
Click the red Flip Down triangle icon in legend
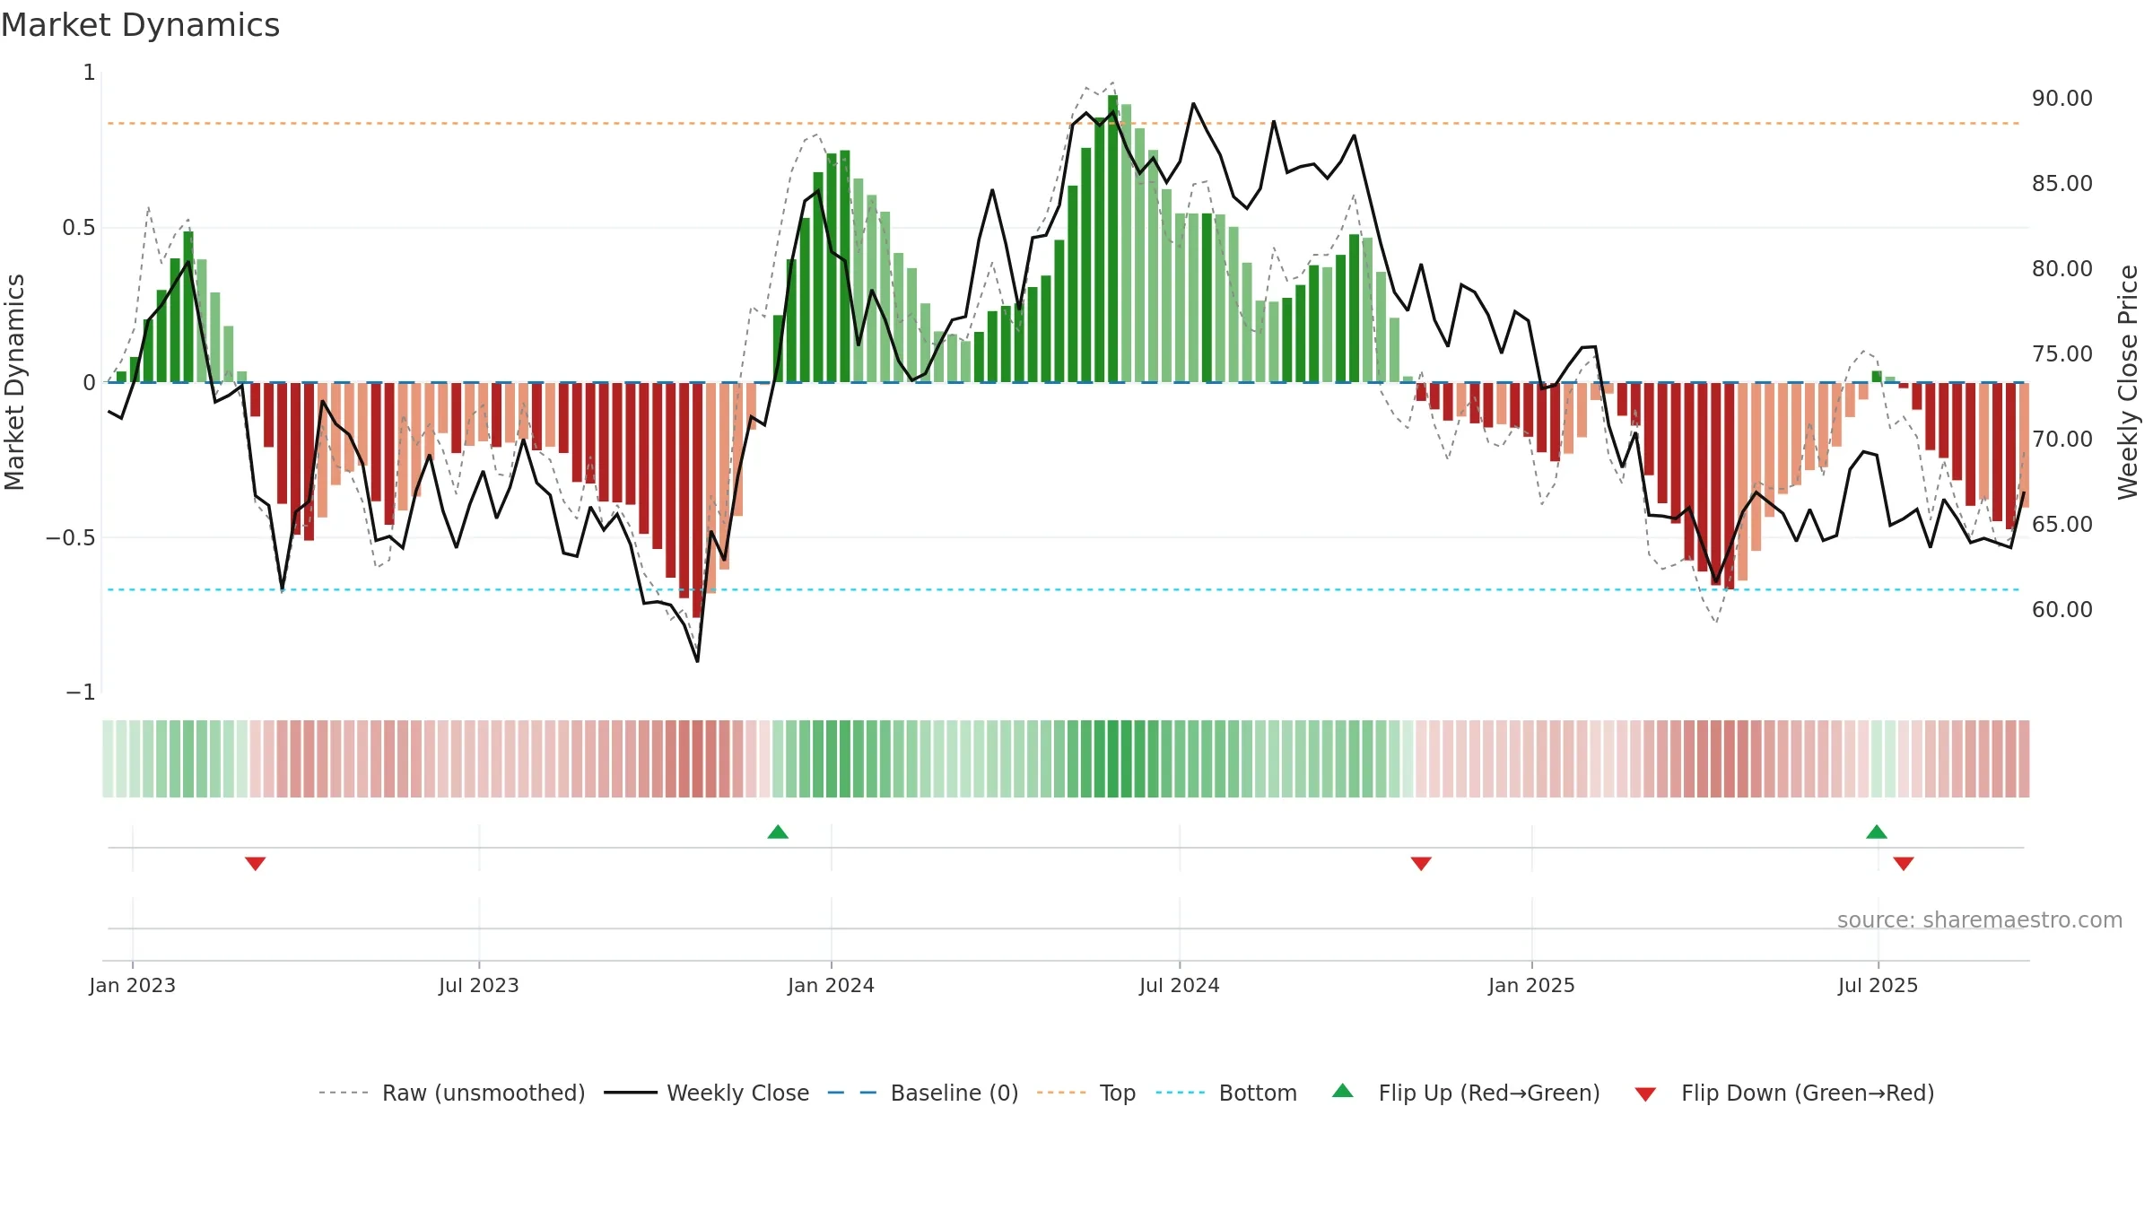(1645, 1094)
